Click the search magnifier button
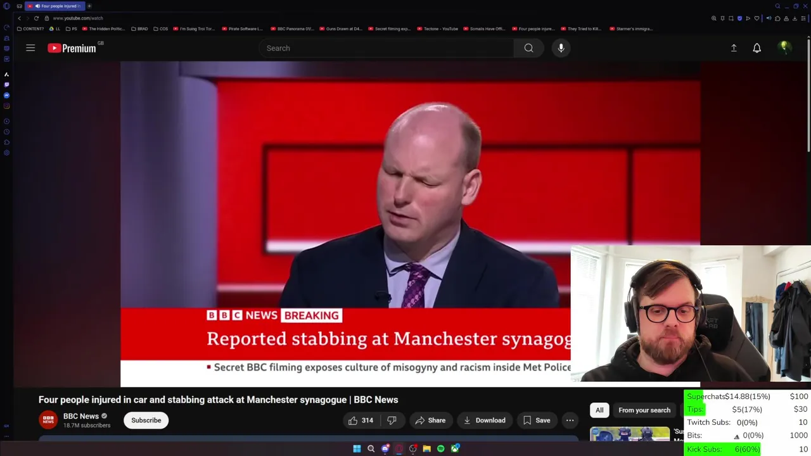The height and width of the screenshot is (456, 811). [528, 48]
